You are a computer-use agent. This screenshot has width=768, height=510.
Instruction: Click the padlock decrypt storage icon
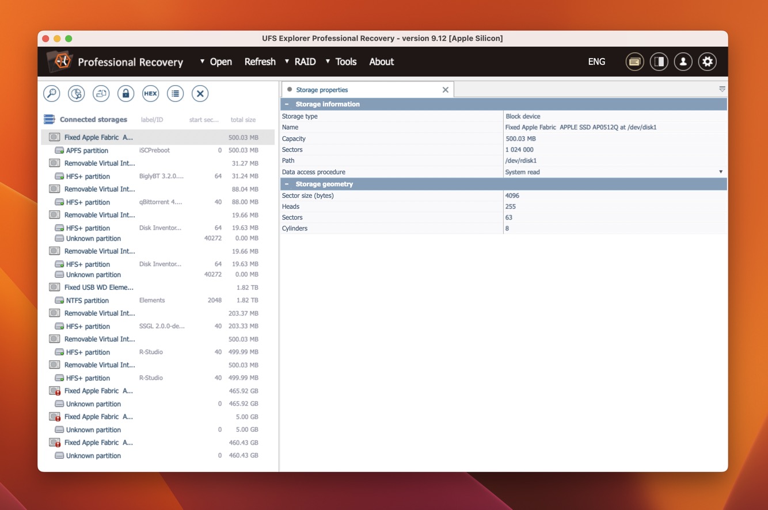click(126, 94)
